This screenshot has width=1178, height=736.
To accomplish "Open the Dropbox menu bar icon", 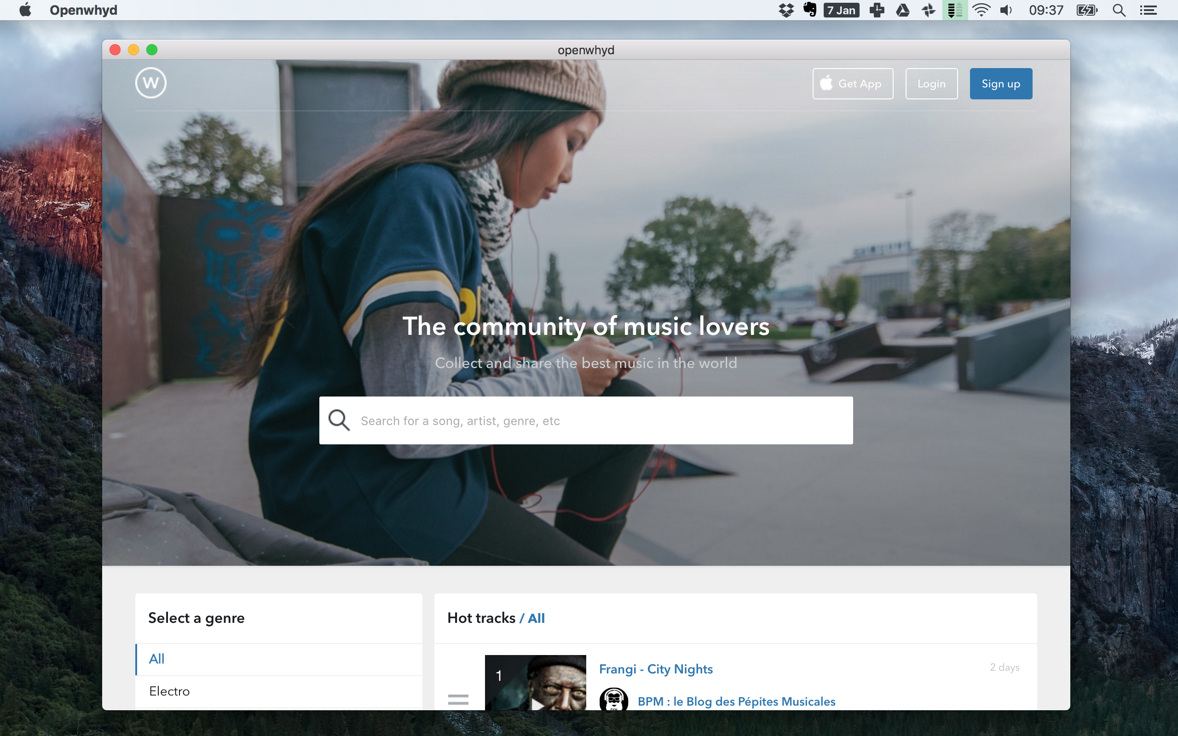I will pyautogui.click(x=785, y=10).
